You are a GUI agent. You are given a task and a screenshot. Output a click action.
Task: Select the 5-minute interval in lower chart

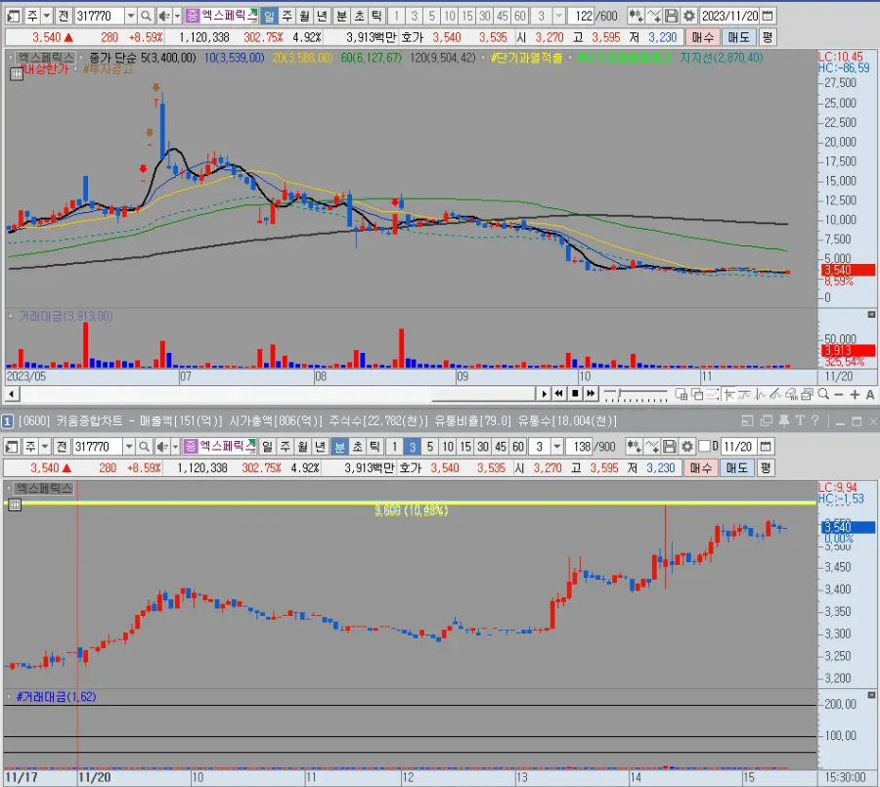(x=430, y=446)
